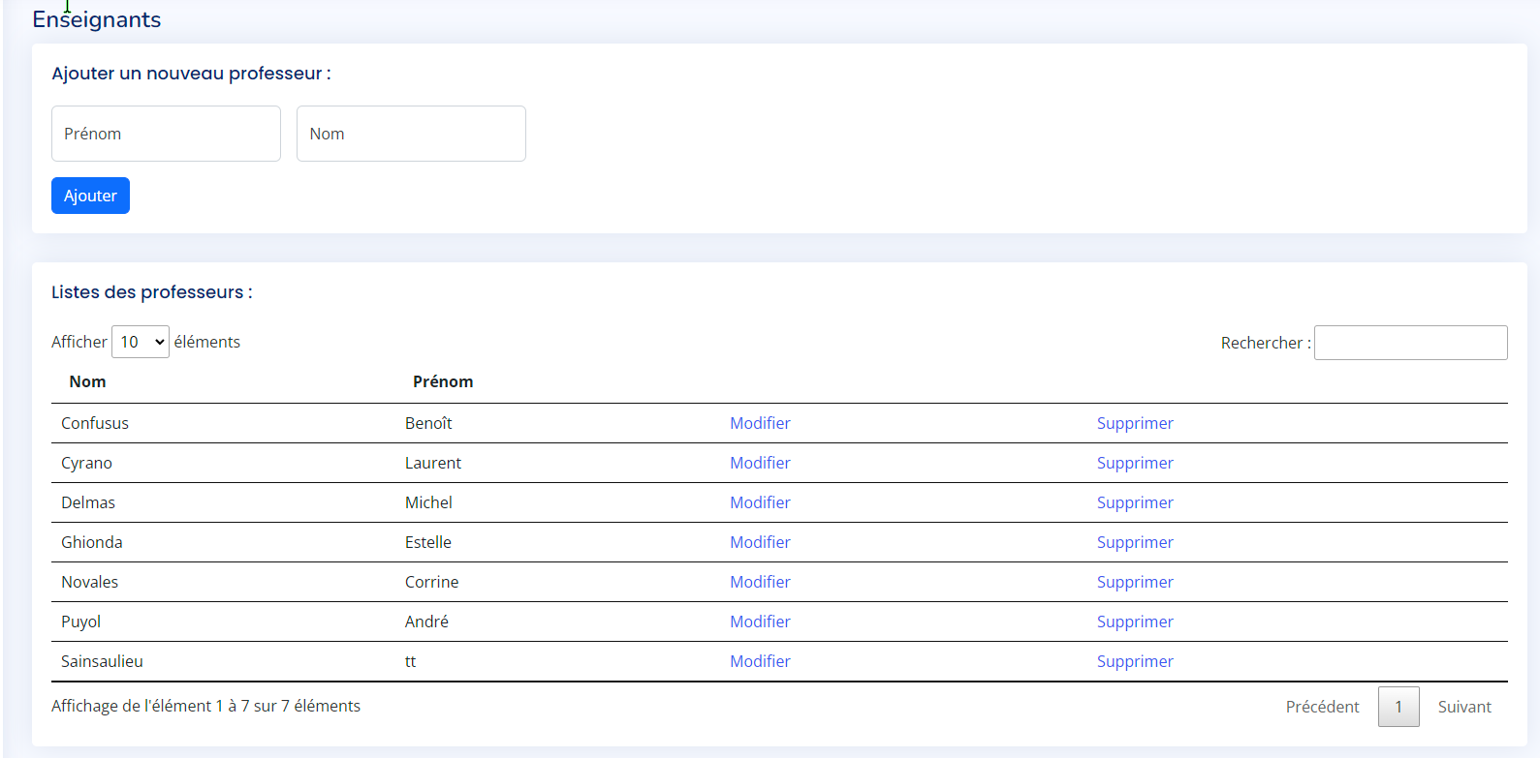Image resolution: width=1540 pixels, height=758 pixels.
Task: Modify the Confusus Benoît entry
Action: click(x=760, y=423)
